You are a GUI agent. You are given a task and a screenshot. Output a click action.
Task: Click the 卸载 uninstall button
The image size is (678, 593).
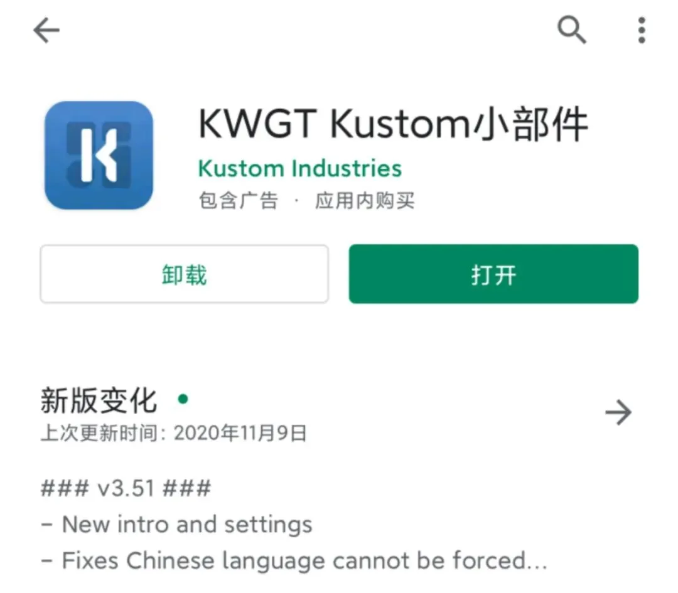tap(184, 274)
